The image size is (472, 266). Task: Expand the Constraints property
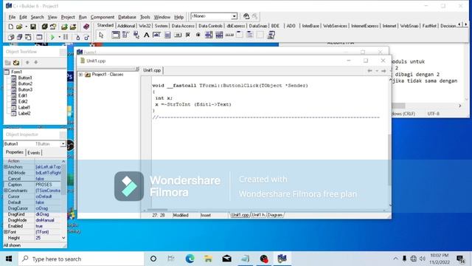(5, 191)
